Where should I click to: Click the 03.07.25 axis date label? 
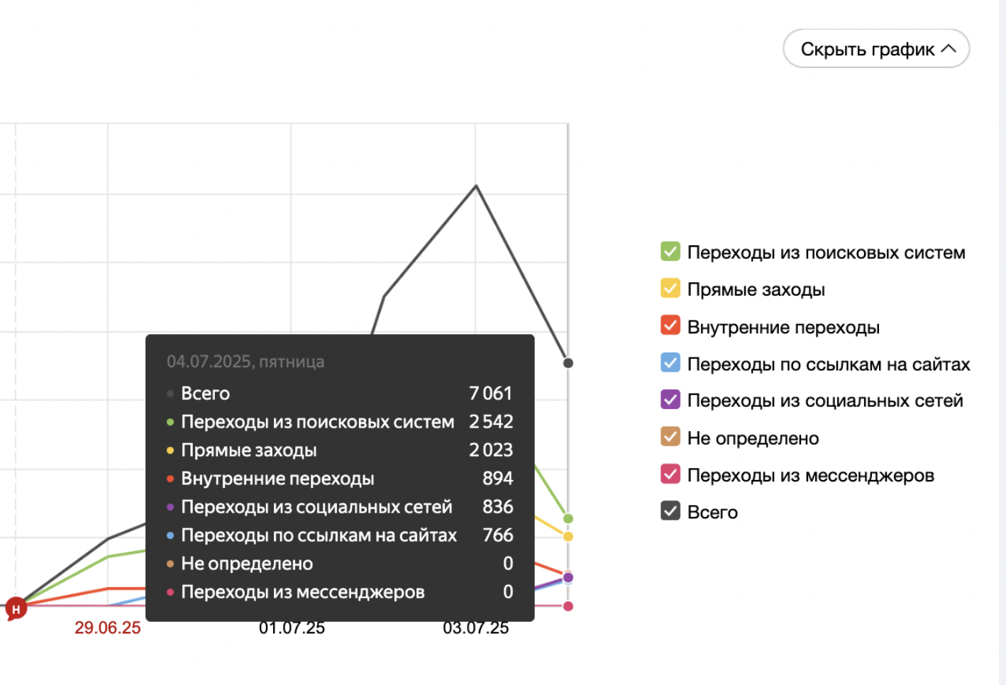pyautogui.click(x=476, y=628)
